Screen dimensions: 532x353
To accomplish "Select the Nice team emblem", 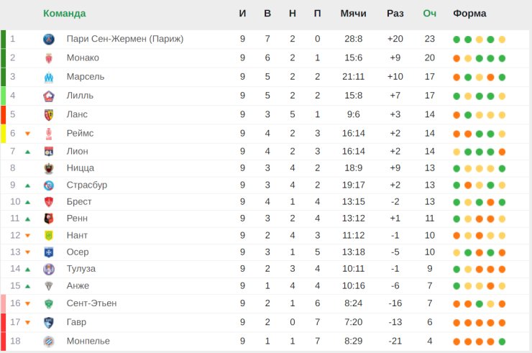I will tap(49, 168).
